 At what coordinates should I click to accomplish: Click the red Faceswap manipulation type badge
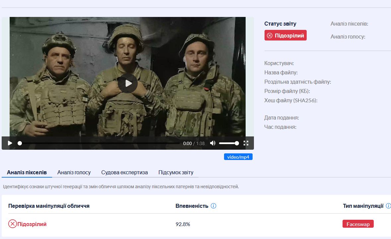pyautogui.click(x=358, y=224)
